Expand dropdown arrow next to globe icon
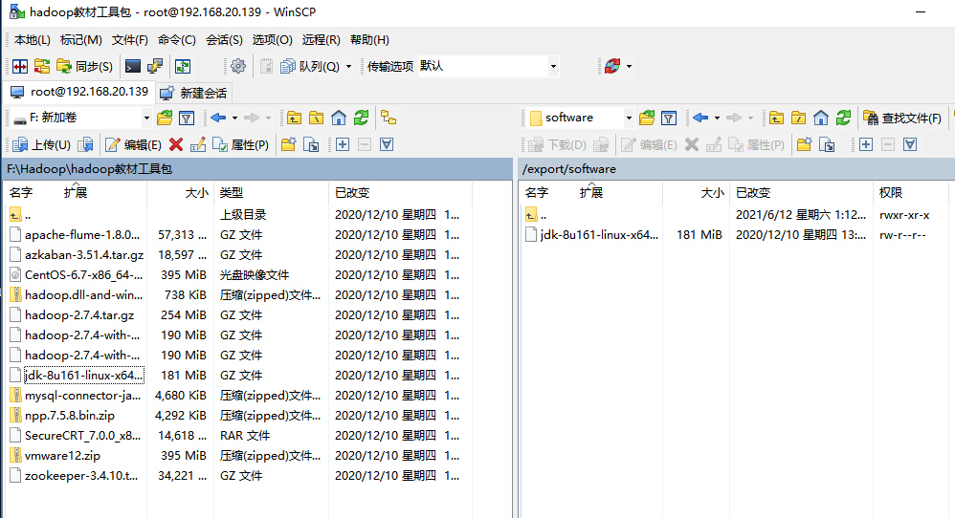The height and width of the screenshot is (518, 955). (629, 66)
